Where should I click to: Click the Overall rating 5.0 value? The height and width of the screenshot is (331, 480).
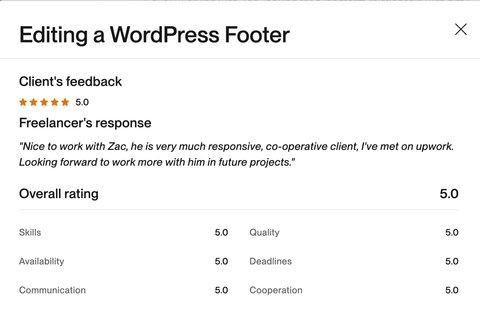449,194
